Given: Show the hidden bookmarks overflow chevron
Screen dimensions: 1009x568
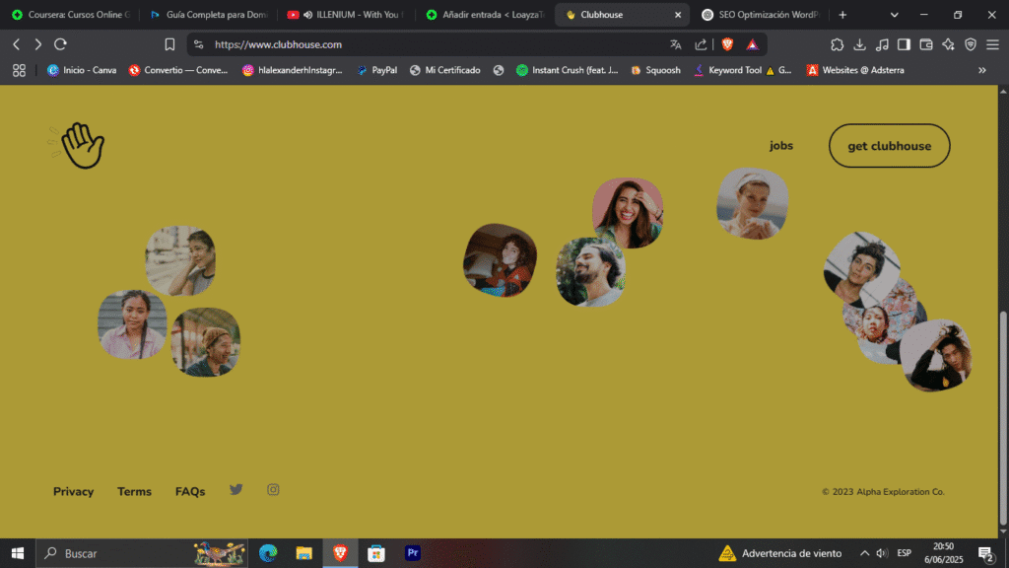Looking at the screenshot, I should 982,70.
